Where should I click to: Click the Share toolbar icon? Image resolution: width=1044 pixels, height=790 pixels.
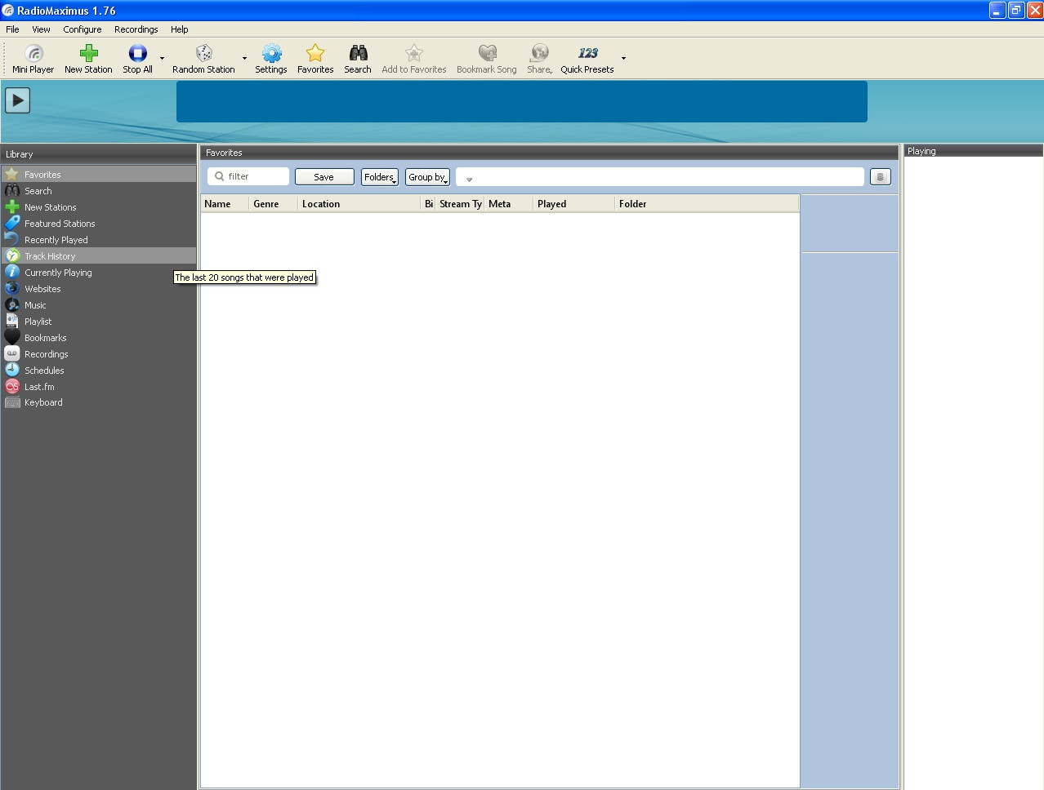(539, 59)
